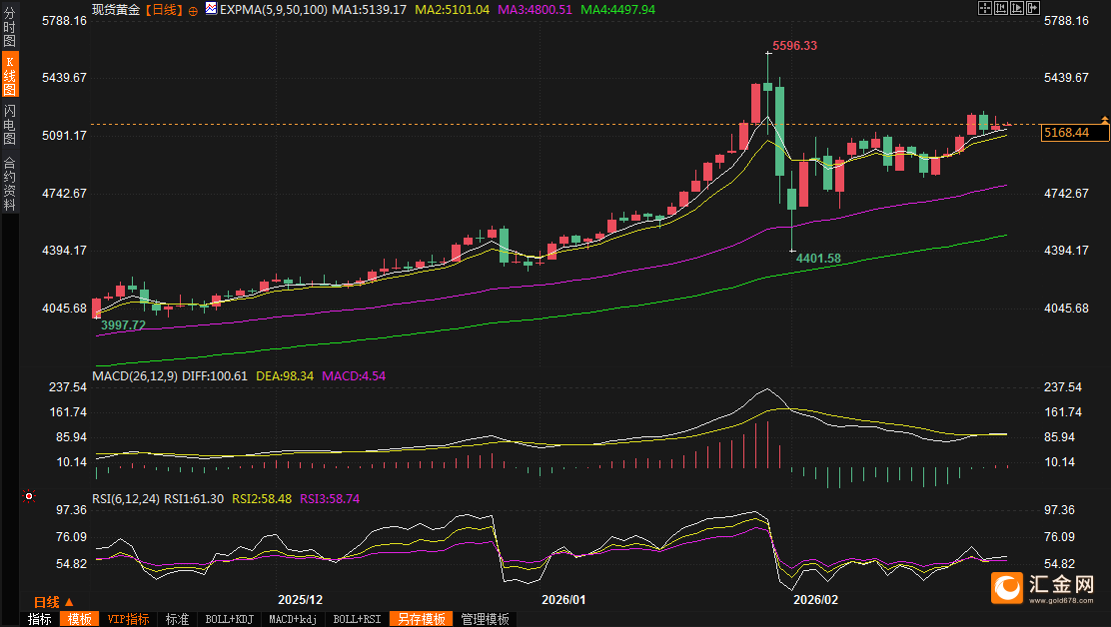Select the 指标 tab at bottom
The image size is (1111, 627).
tap(39, 619)
